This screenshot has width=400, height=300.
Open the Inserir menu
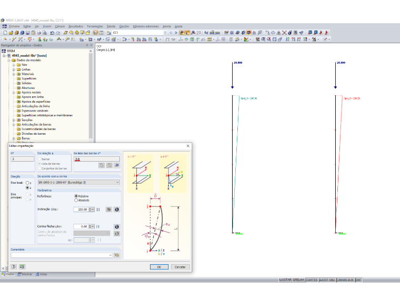point(47,26)
